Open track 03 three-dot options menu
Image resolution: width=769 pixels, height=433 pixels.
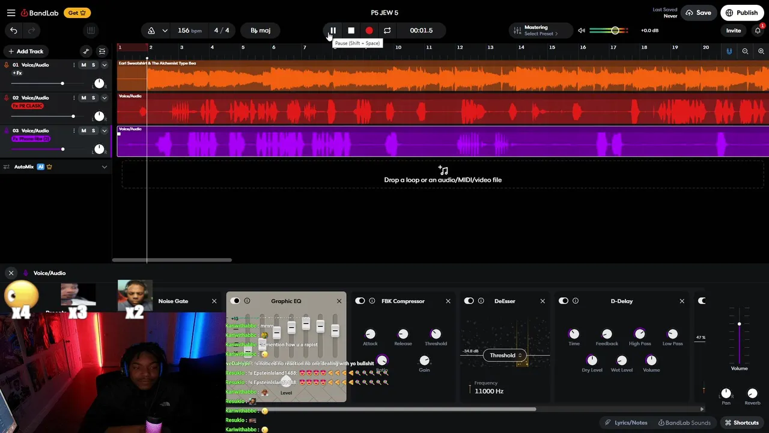pos(74,131)
